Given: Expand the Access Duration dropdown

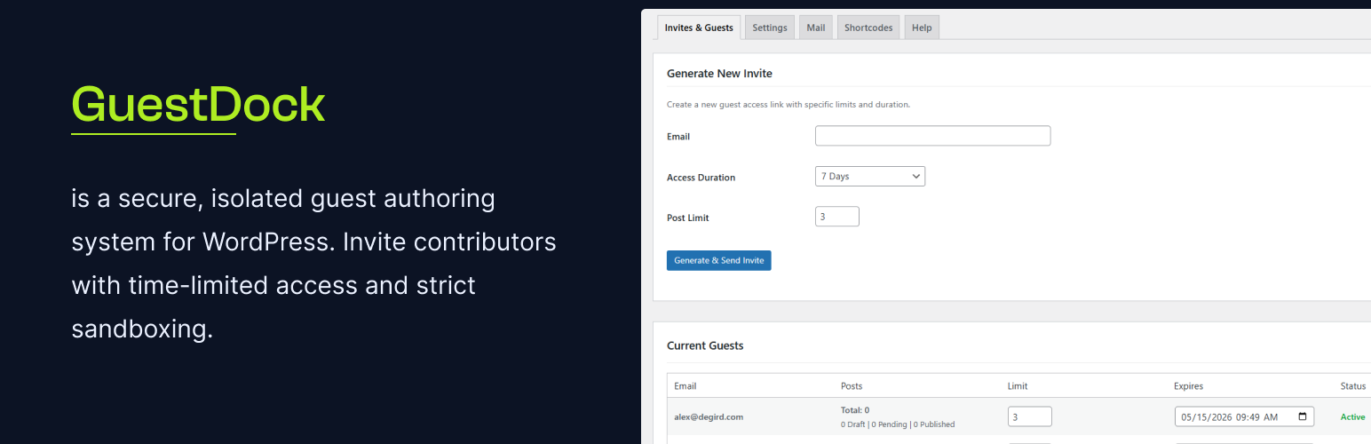Looking at the screenshot, I should pos(870,176).
